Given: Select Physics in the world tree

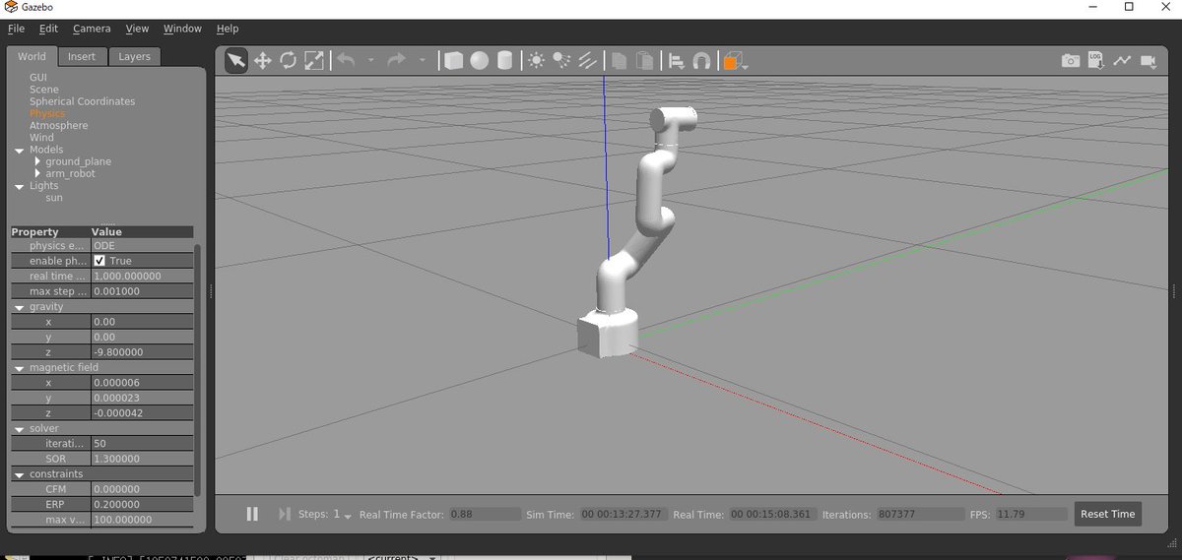Looking at the screenshot, I should coord(47,113).
